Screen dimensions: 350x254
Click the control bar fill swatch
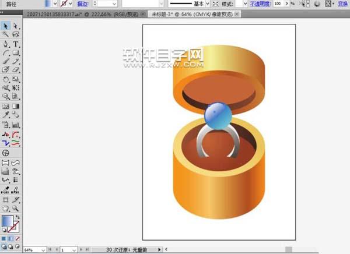48,3
